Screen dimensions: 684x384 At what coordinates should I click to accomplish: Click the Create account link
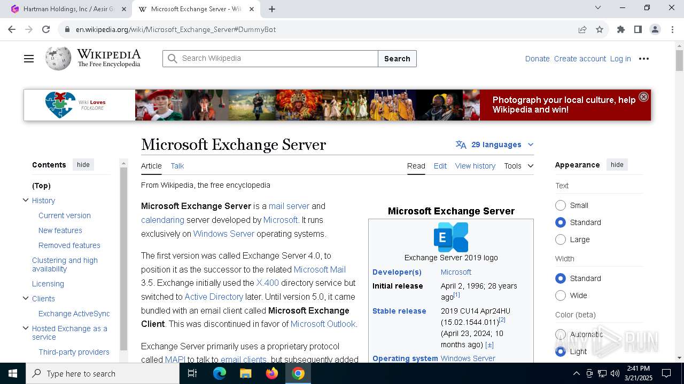[580, 59]
